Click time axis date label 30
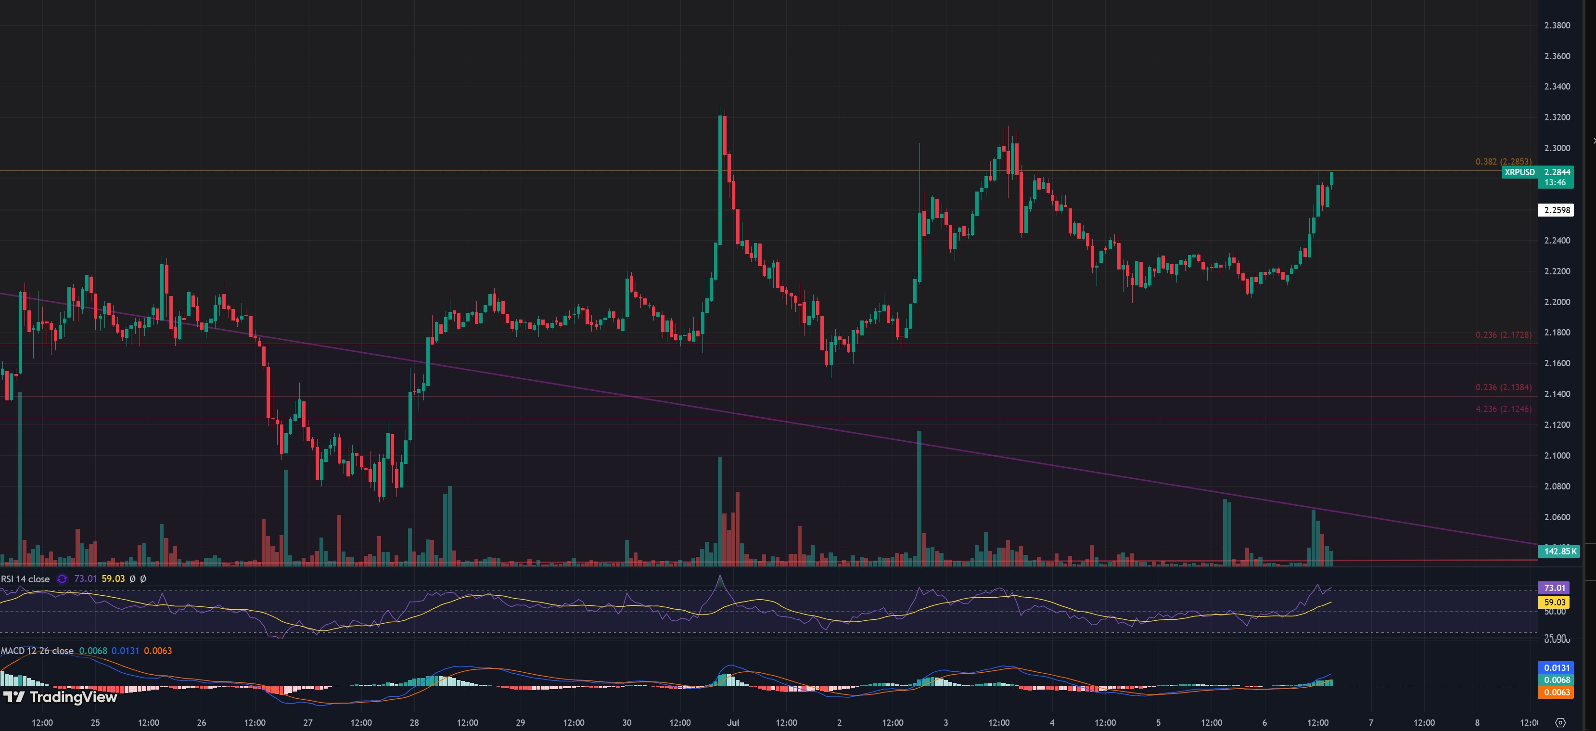The image size is (1596, 731). point(627,722)
